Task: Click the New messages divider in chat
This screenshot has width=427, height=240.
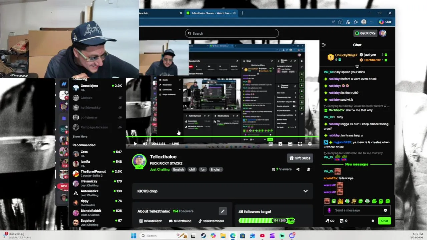Action: tap(357, 164)
